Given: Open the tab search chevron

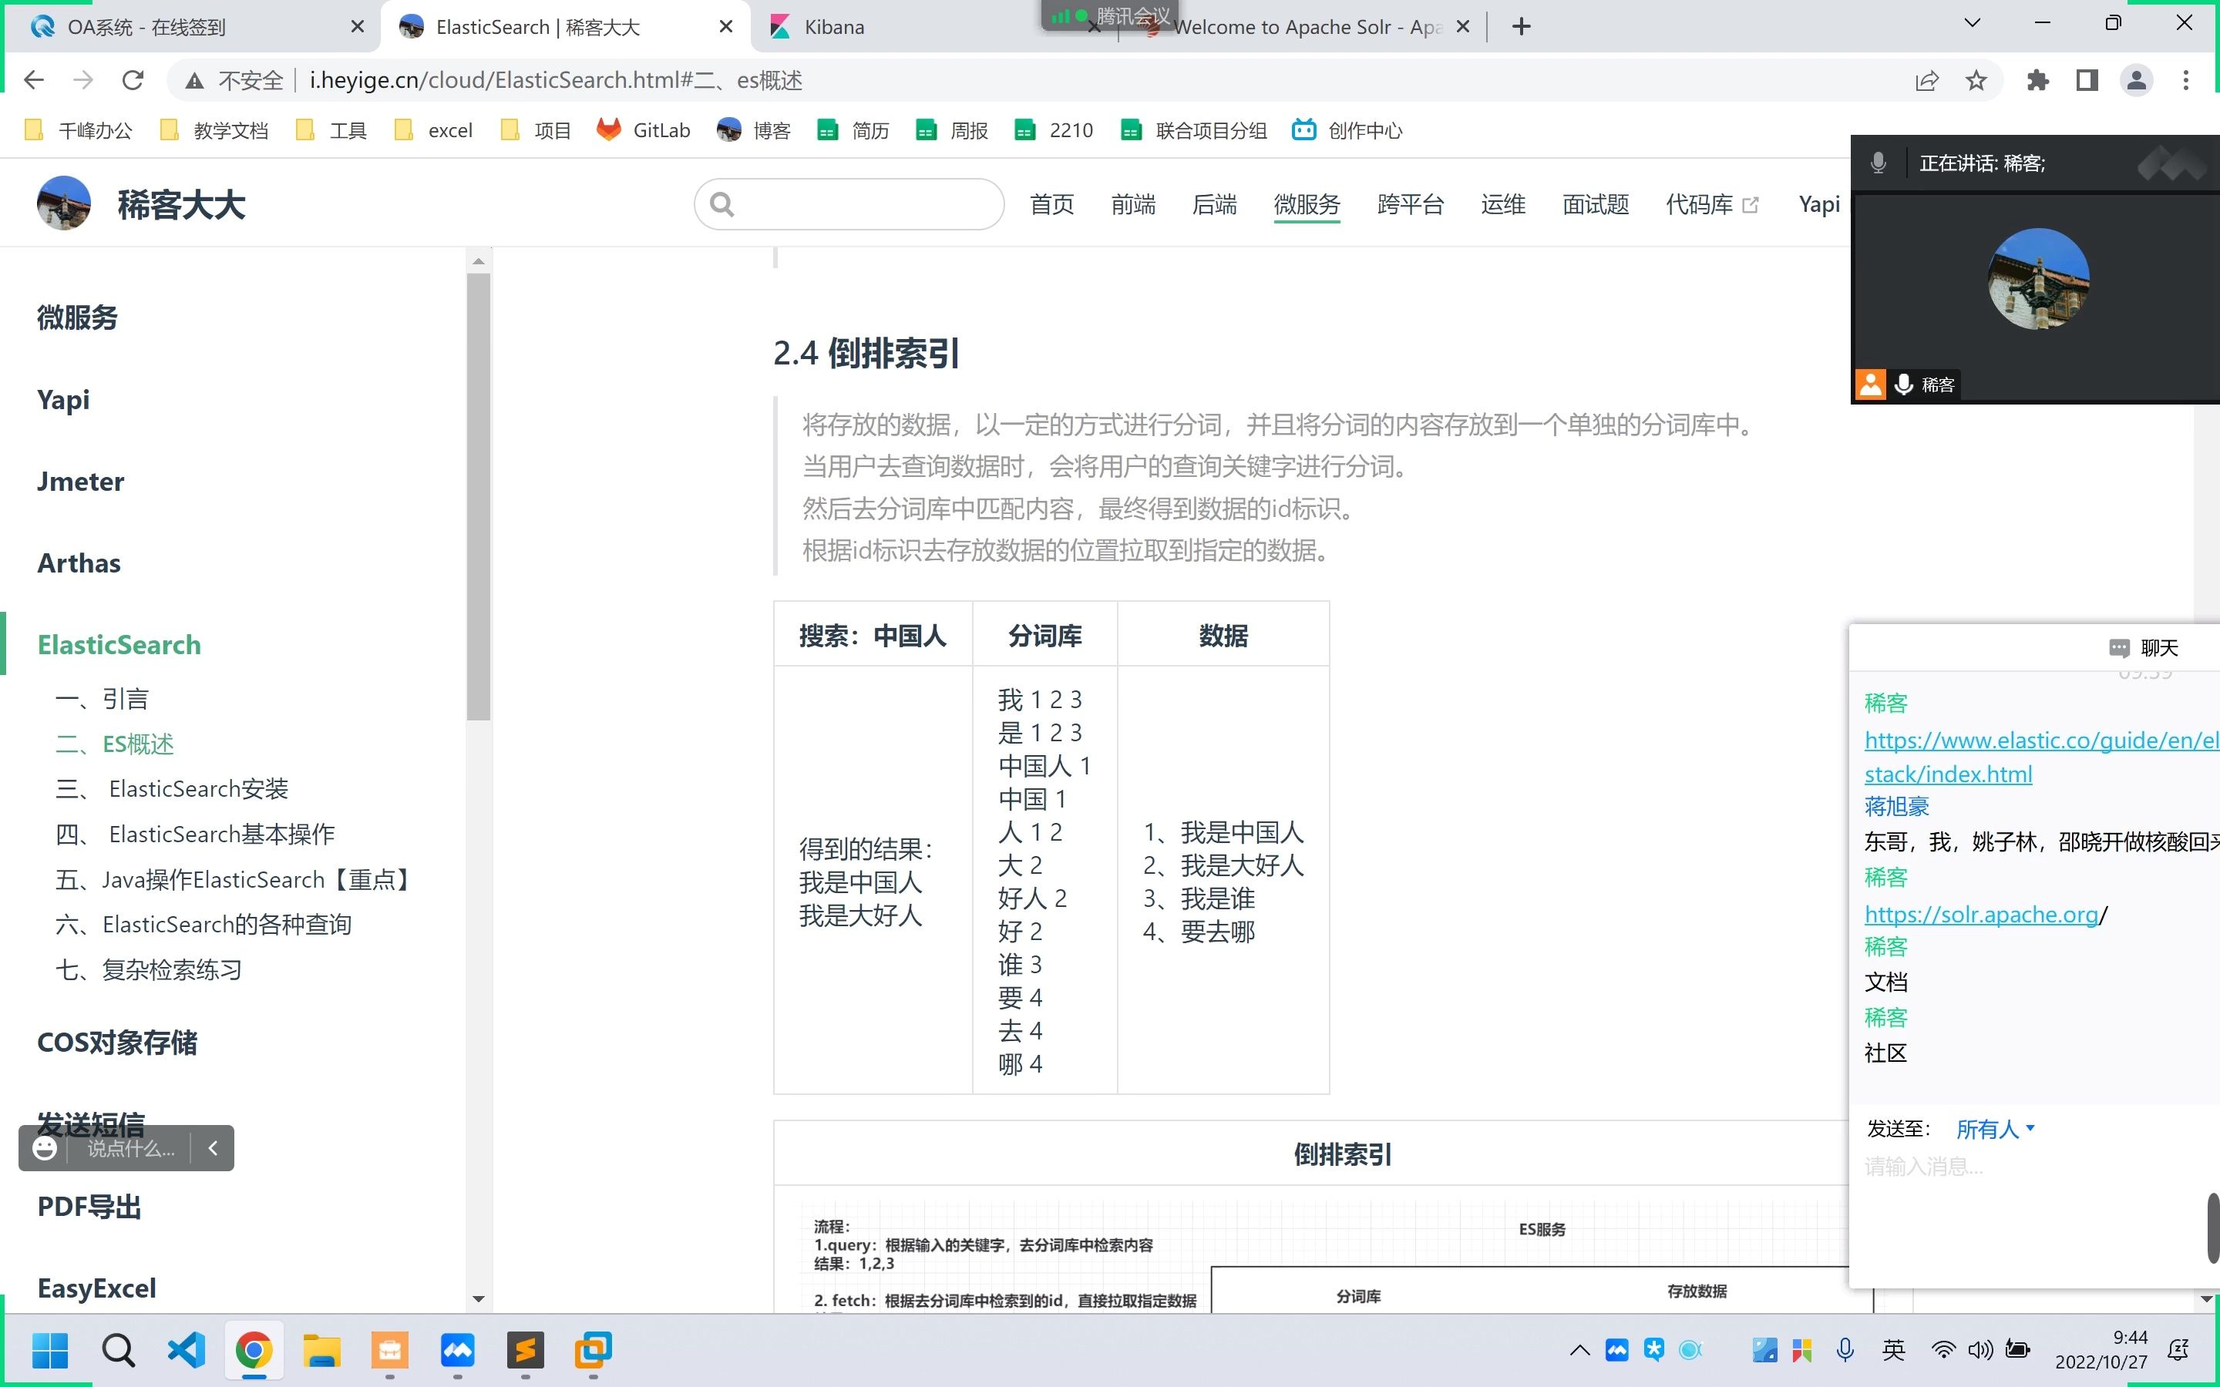Looking at the screenshot, I should (1973, 23).
